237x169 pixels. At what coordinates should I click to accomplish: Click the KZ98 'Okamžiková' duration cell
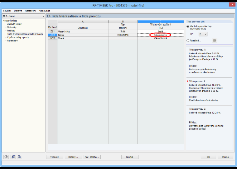pyautogui.click(x=161, y=38)
